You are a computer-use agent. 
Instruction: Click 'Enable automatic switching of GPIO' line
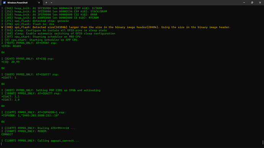[58, 34]
